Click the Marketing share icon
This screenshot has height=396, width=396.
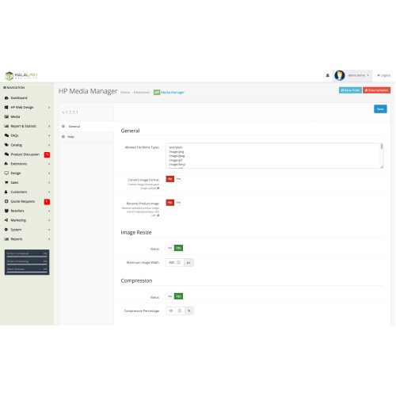click(6, 220)
